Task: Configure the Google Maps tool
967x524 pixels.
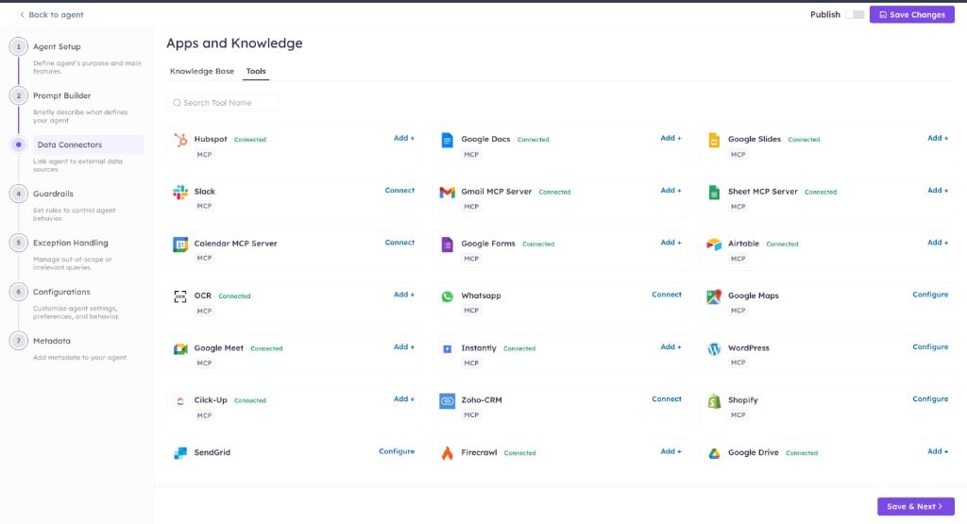Action: (930, 294)
